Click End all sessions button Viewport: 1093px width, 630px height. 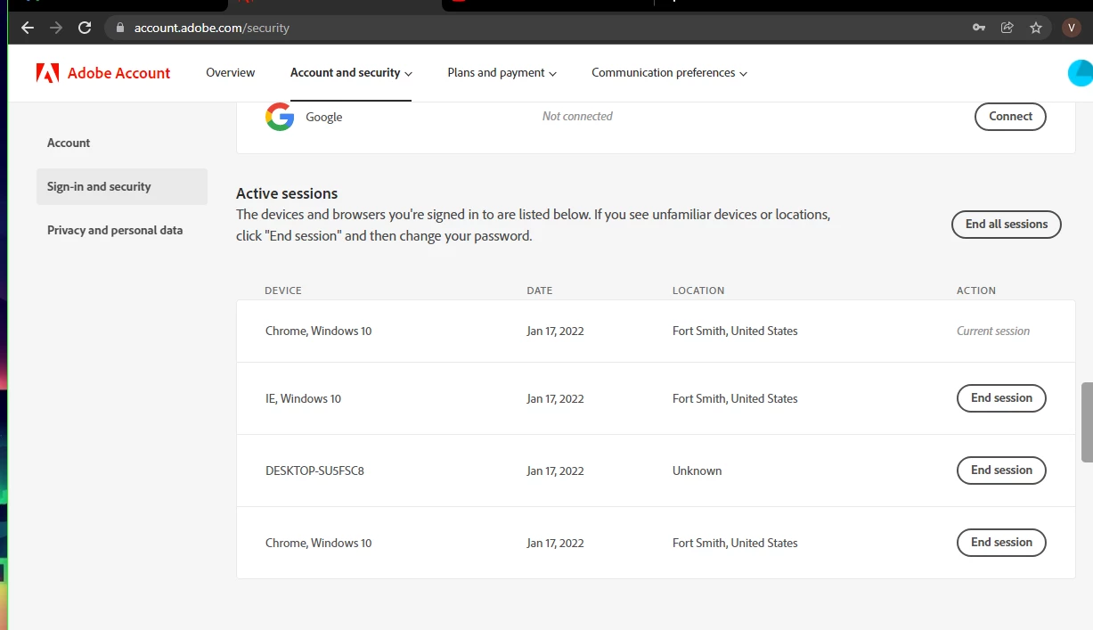(1006, 225)
